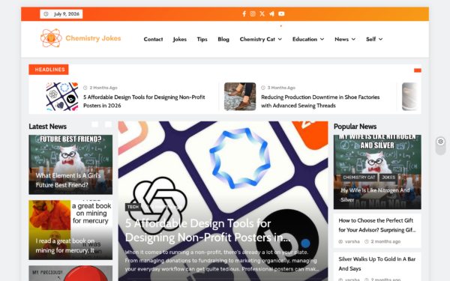Open the Jokes menu item
The width and height of the screenshot is (450, 281).
tap(180, 39)
